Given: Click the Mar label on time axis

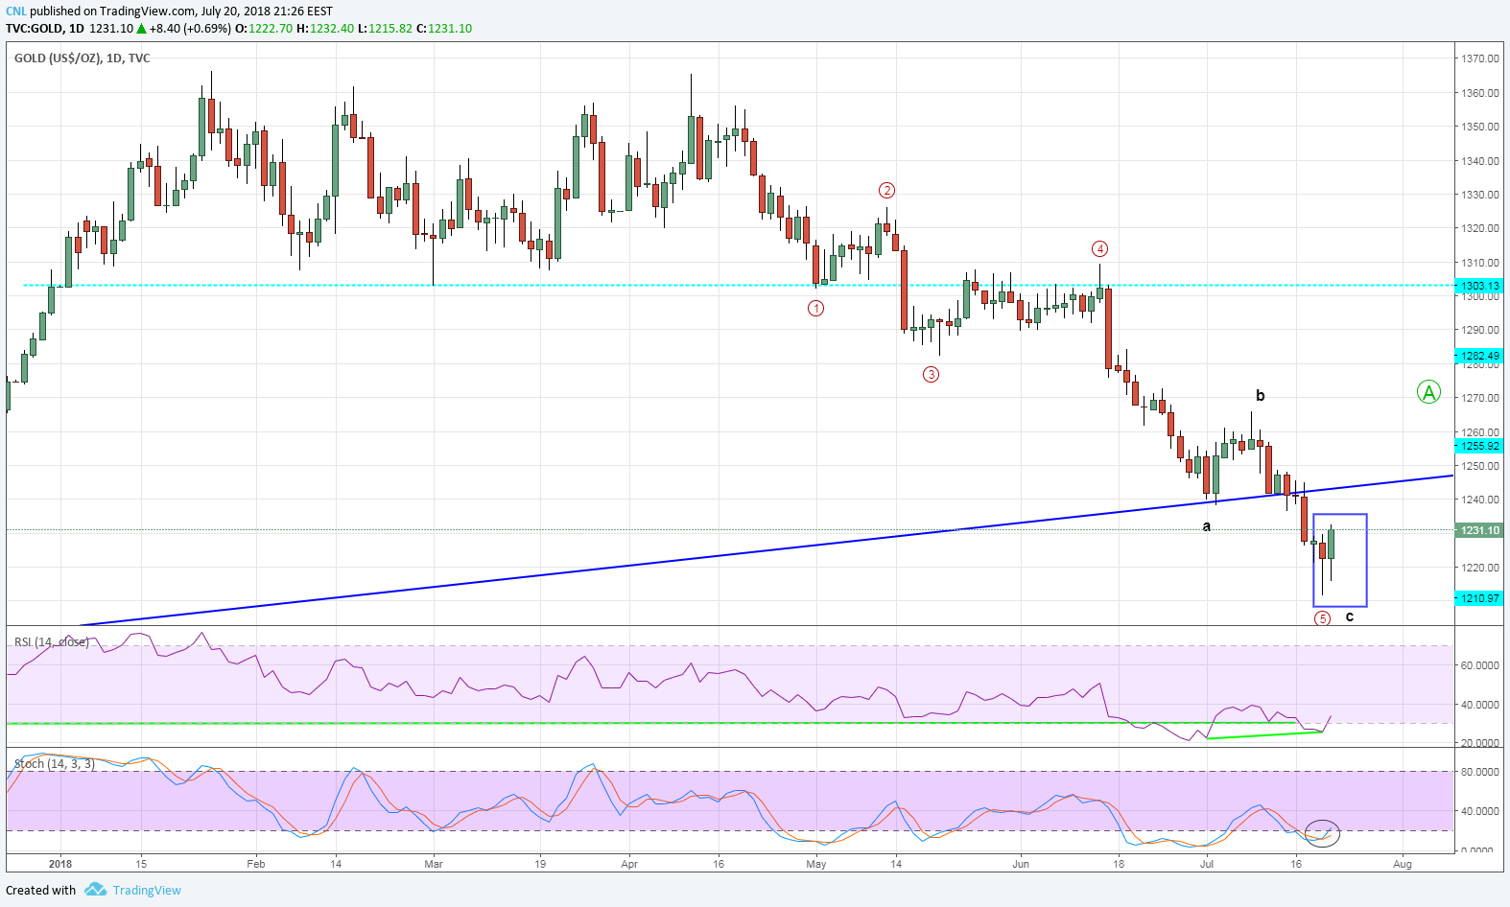Looking at the screenshot, I should tap(434, 863).
